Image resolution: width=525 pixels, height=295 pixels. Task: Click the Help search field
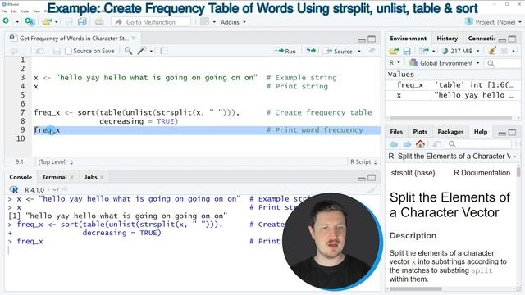(x=479, y=144)
